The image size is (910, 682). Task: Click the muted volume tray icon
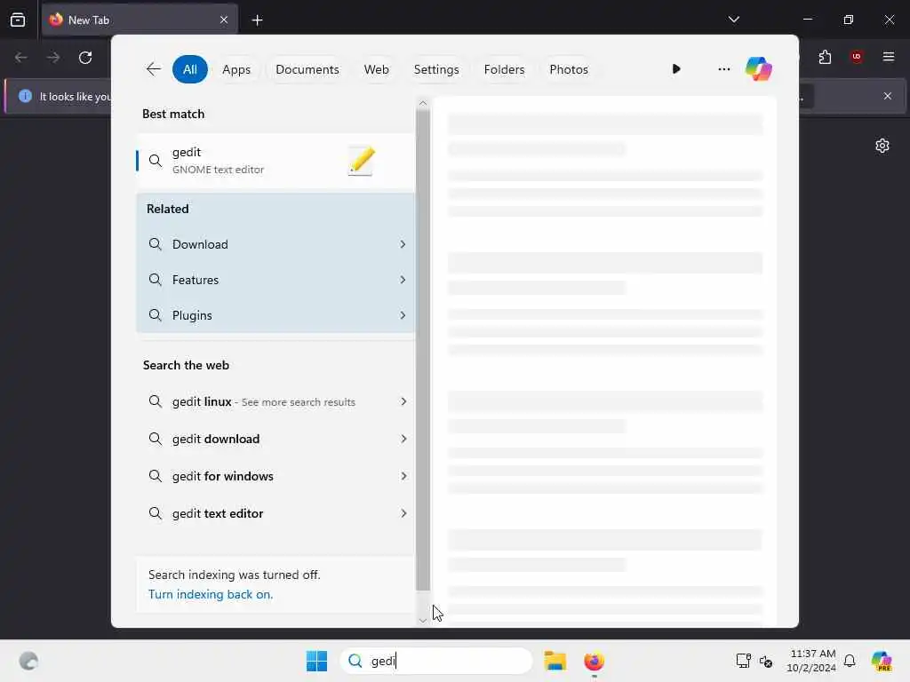click(766, 661)
